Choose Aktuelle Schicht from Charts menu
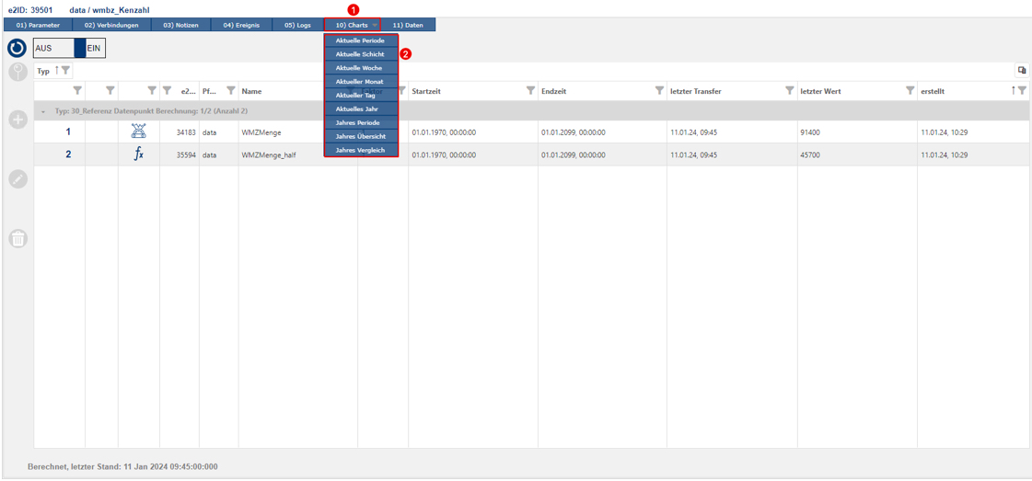 click(x=361, y=54)
